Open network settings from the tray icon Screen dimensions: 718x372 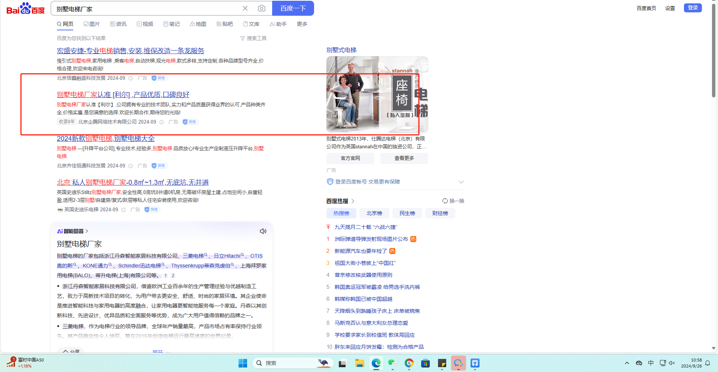[x=663, y=363]
